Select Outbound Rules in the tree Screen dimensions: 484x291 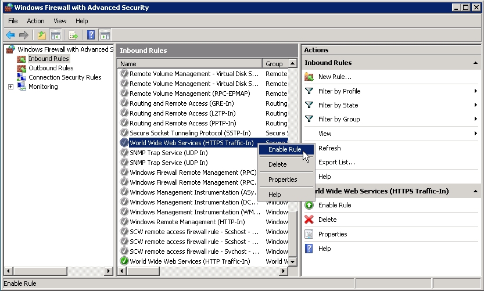[51, 68]
